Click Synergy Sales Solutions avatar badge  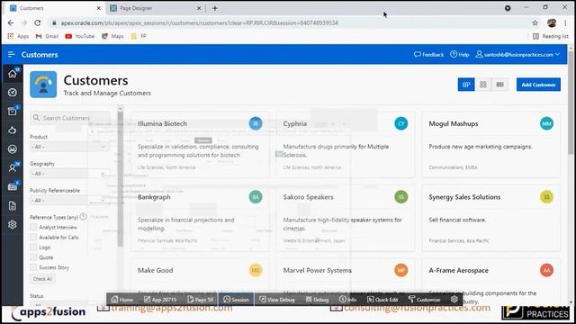(546, 197)
